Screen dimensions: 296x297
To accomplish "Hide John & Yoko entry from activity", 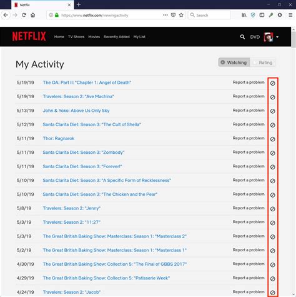I will click(272, 111).
